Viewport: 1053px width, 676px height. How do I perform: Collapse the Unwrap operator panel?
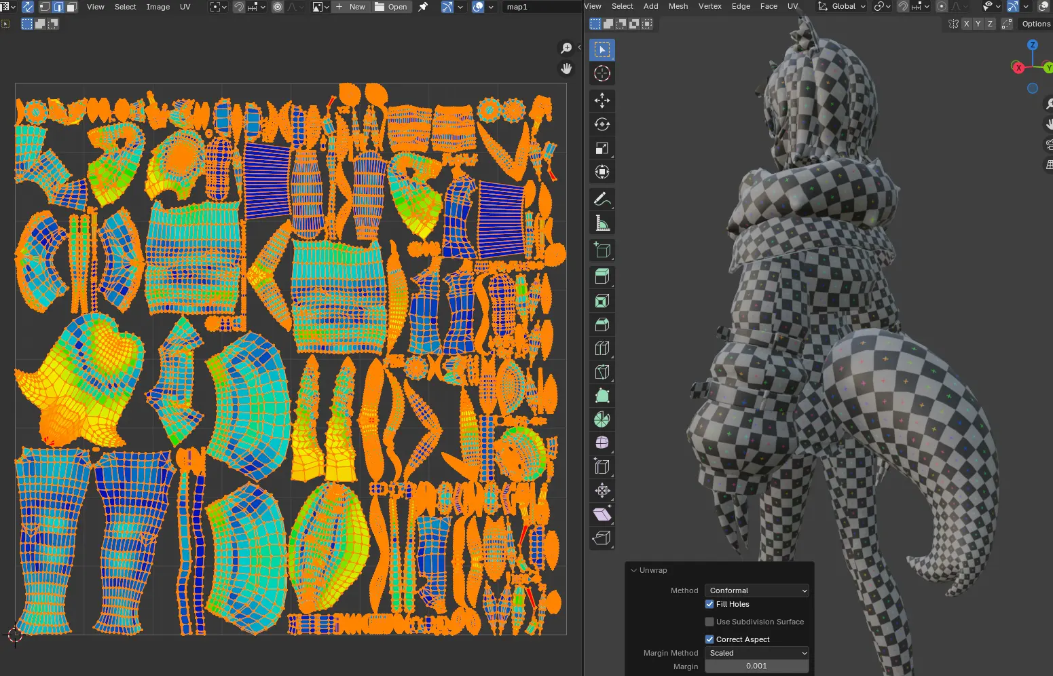tap(633, 571)
